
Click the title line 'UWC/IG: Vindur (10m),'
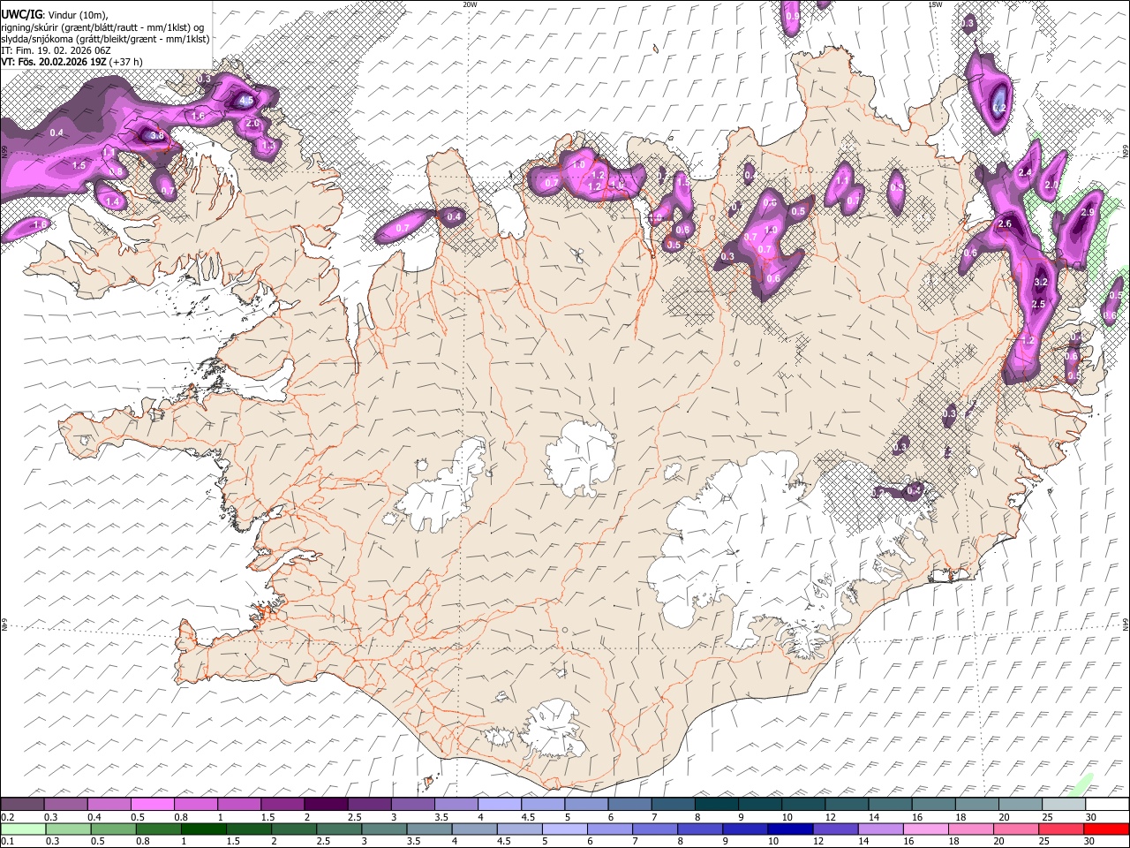coord(56,15)
